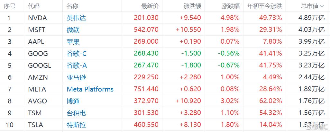Open the 博通 stock link
The width and height of the screenshot is (330, 132).
click(x=73, y=101)
